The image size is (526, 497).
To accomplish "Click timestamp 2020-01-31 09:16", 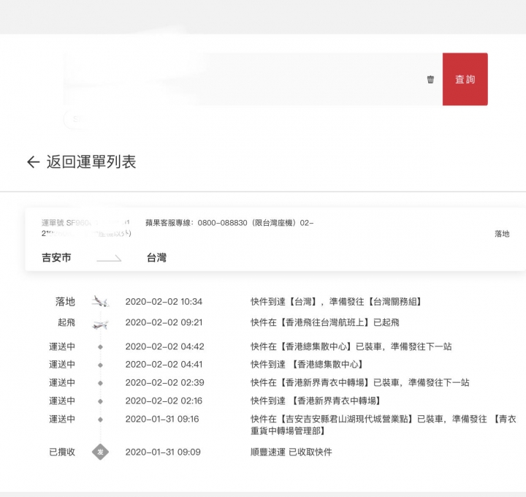I will pyautogui.click(x=162, y=419).
